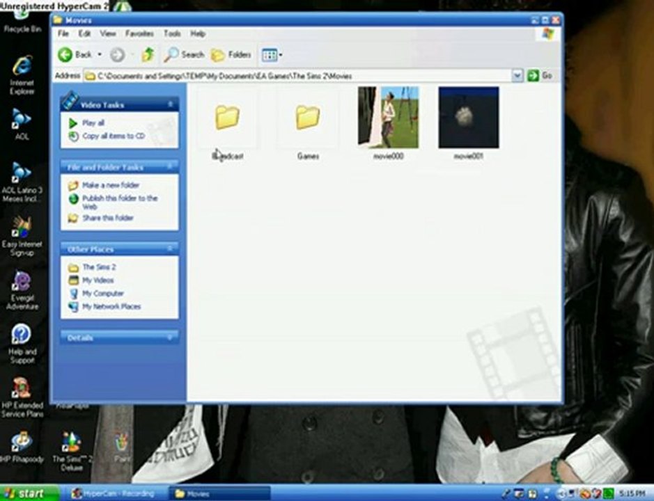Click the green Go button

[540, 76]
